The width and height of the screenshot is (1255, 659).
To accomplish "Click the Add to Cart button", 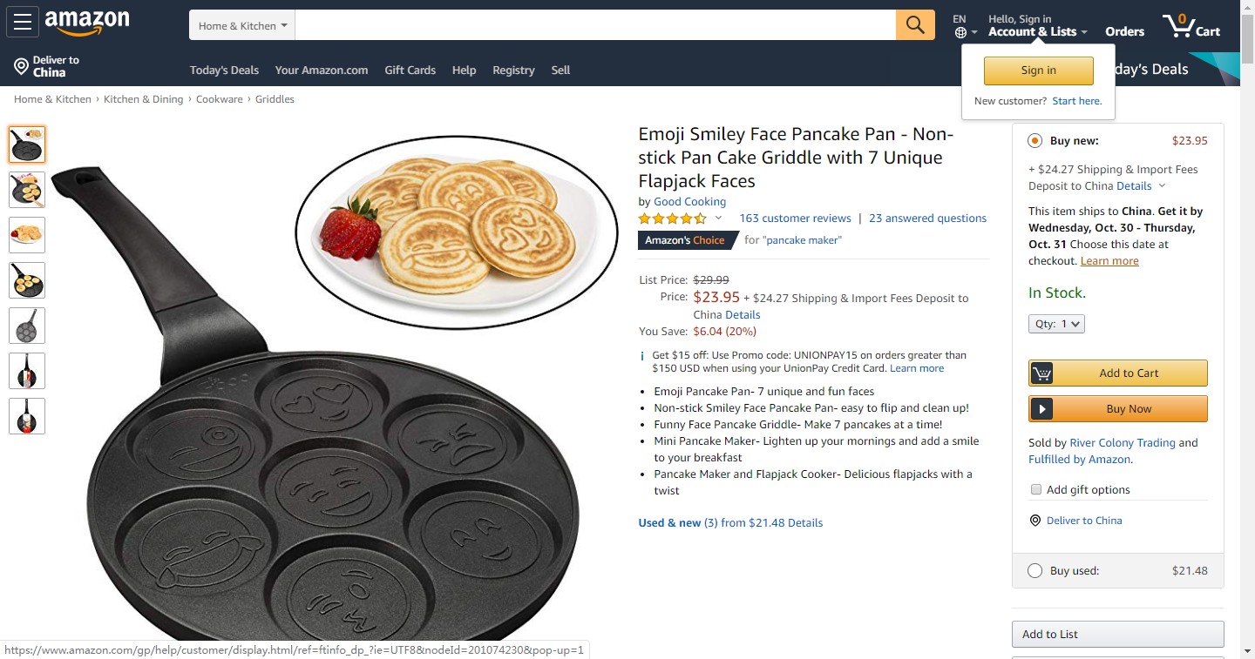I will pyautogui.click(x=1118, y=373).
